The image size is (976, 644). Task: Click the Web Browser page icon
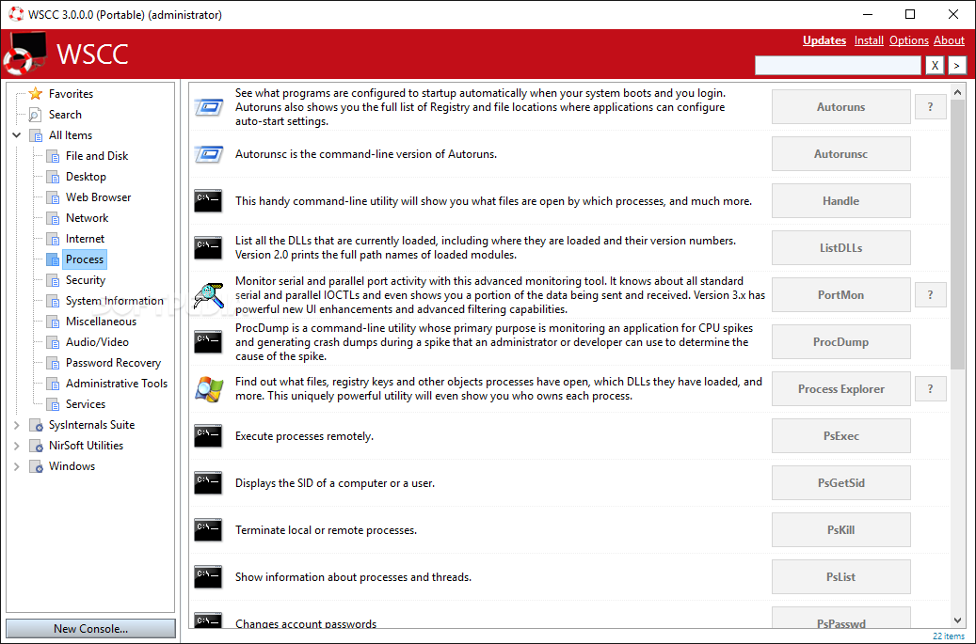53,197
